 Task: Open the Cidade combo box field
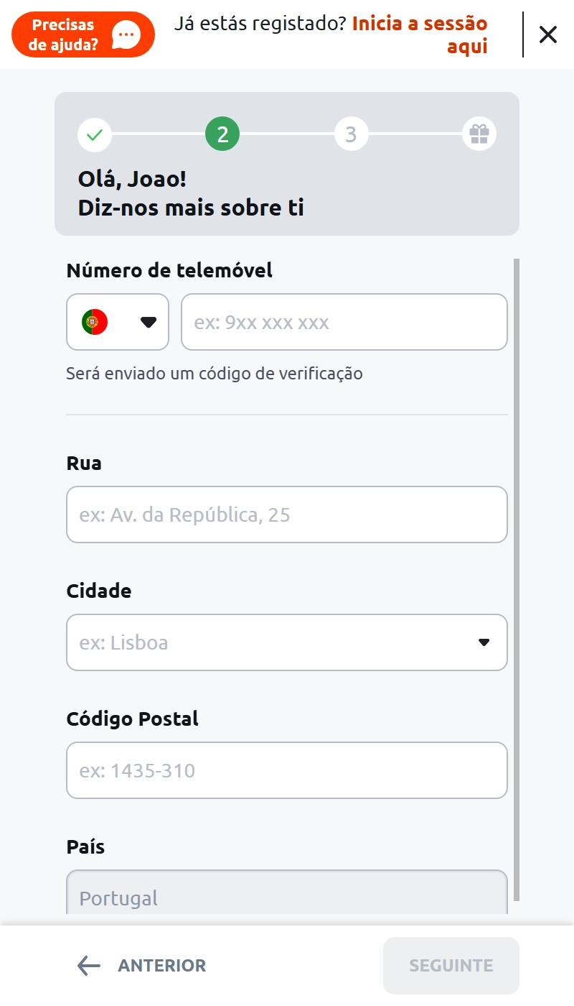pyautogui.click(x=273, y=642)
